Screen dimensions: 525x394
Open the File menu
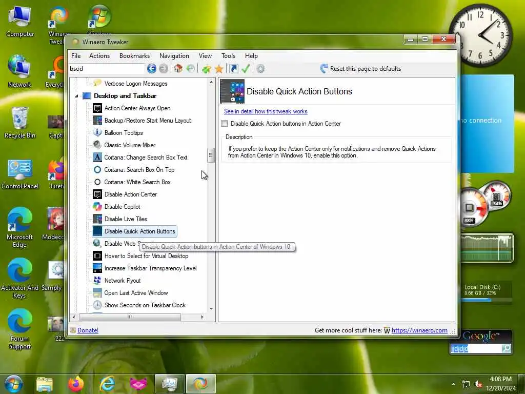[76, 56]
